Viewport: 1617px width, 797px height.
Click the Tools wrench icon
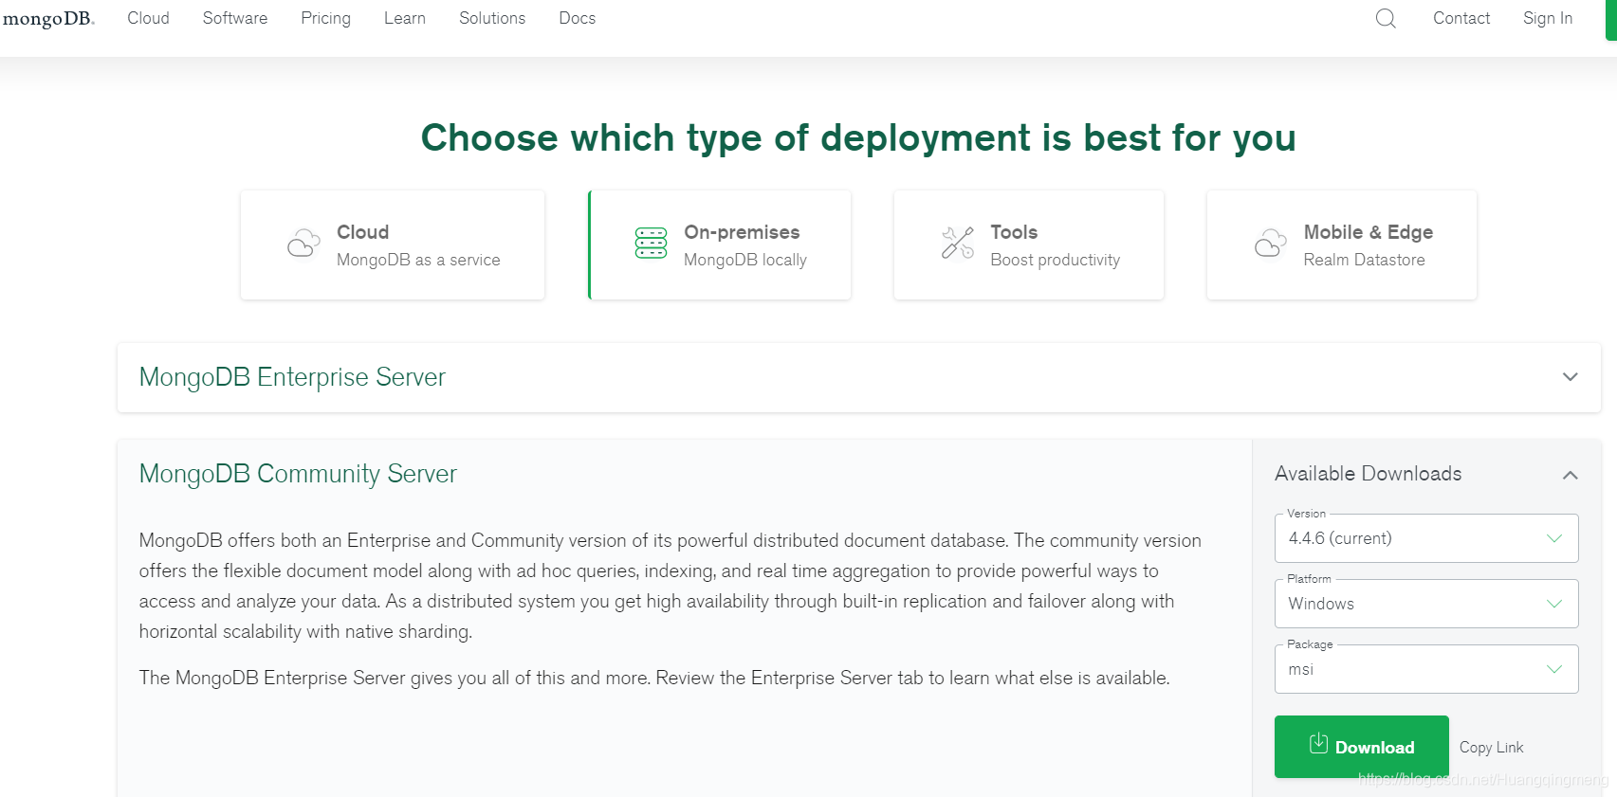(957, 243)
